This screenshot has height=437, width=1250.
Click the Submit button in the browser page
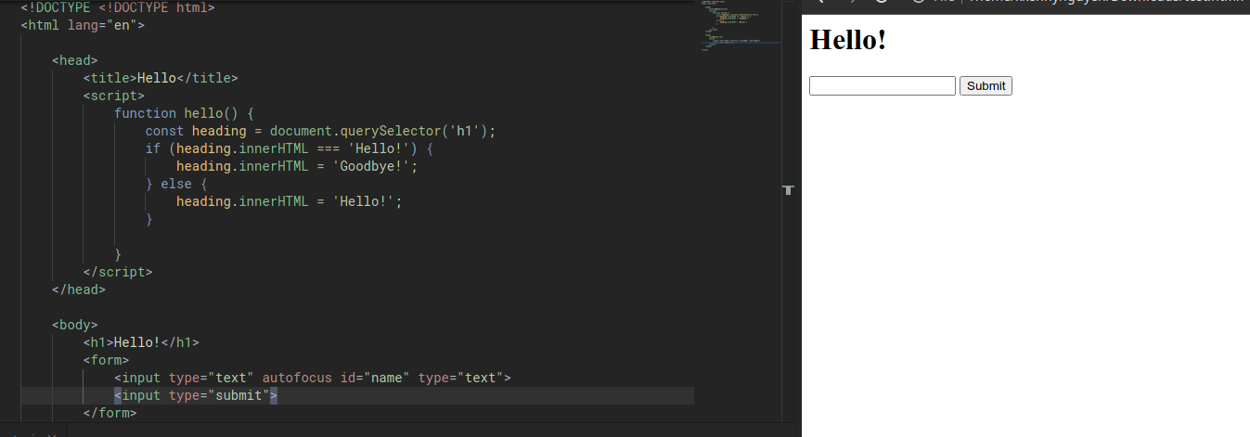986,85
